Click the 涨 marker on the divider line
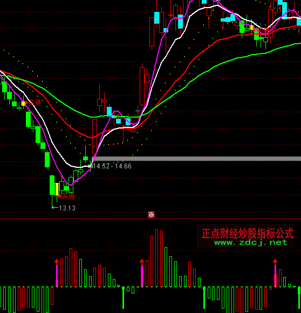The image size is (301, 313). click(x=151, y=215)
